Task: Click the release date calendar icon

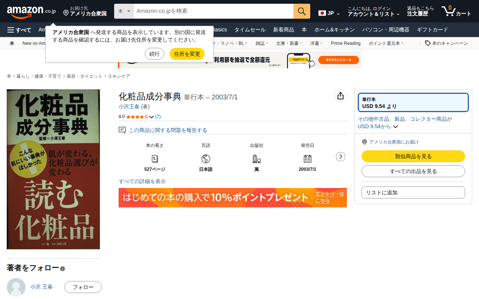Action: (x=307, y=159)
